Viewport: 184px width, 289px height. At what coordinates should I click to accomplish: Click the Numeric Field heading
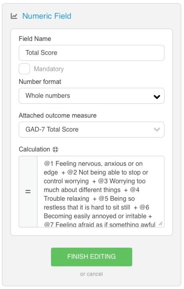(x=47, y=16)
